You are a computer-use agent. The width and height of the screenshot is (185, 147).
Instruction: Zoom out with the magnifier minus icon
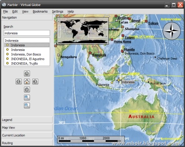coord(27,105)
